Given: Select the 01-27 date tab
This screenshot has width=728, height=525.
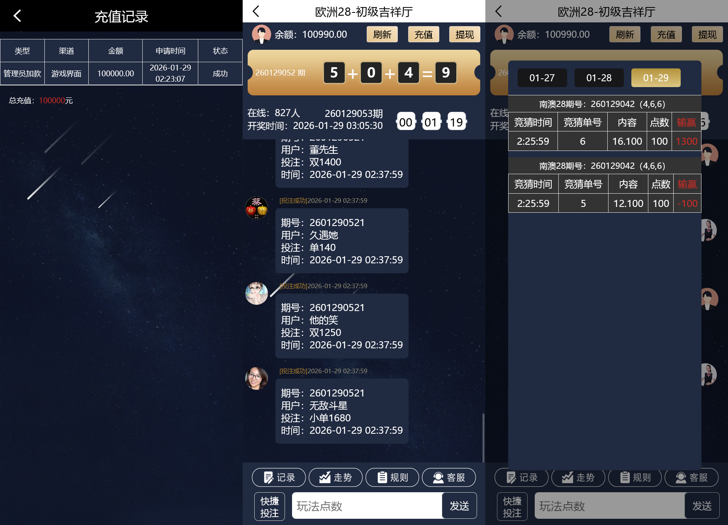Looking at the screenshot, I should tap(542, 78).
